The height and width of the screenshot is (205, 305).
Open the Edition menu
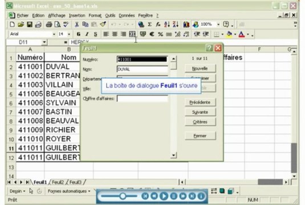click(38, 15)
